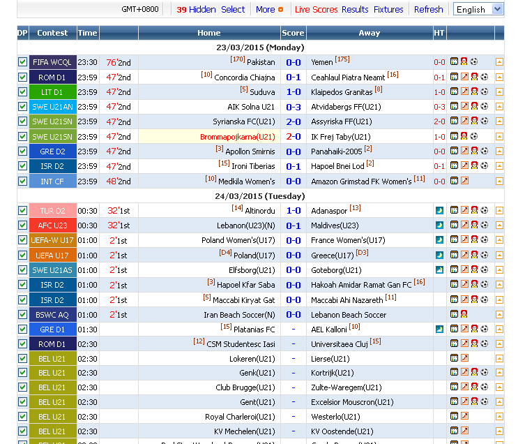This screenshot has width=525, height=444.
Task: Open stats chart icon for AIK Solna U21 match
Action: [454, 106]
